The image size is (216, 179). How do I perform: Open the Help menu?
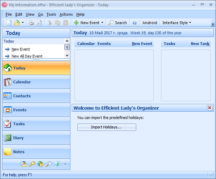pyautogui.click(x=80, y=14)
